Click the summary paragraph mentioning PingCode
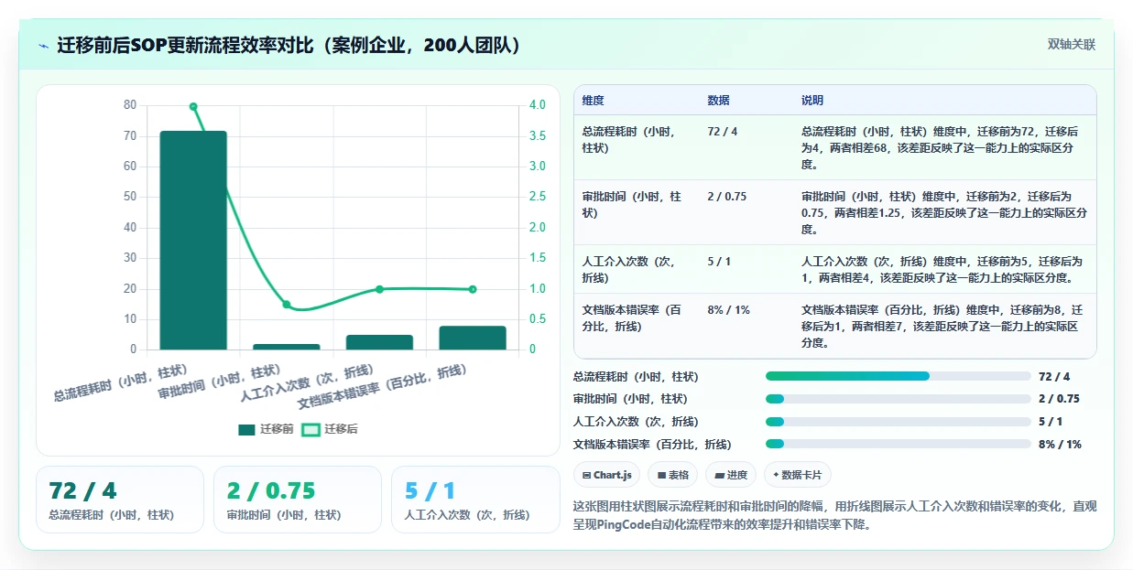The image size is (1133, 570). point(835,515)
